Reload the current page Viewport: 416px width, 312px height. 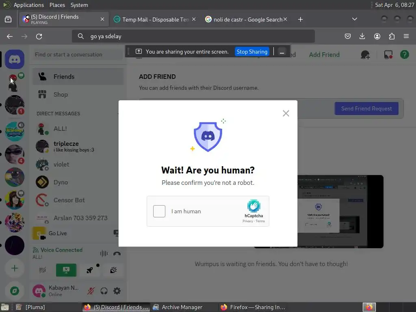[x=39, y=36]
